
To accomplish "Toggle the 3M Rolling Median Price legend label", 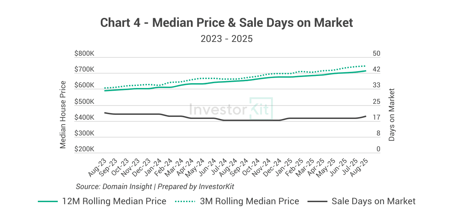I will click(249, 201).
